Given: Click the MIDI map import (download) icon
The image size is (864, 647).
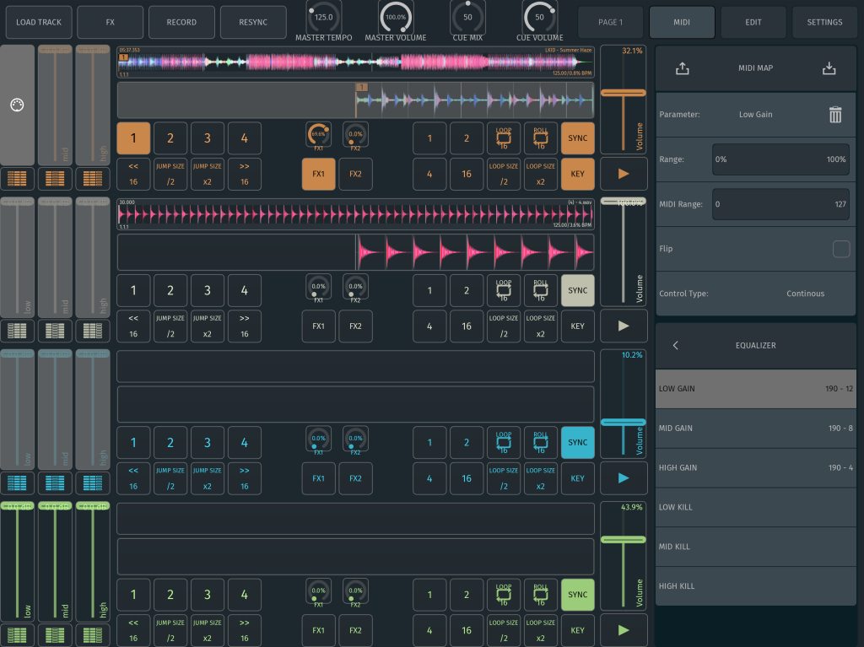Looking at the screenshot, I should tap(829, 68).
